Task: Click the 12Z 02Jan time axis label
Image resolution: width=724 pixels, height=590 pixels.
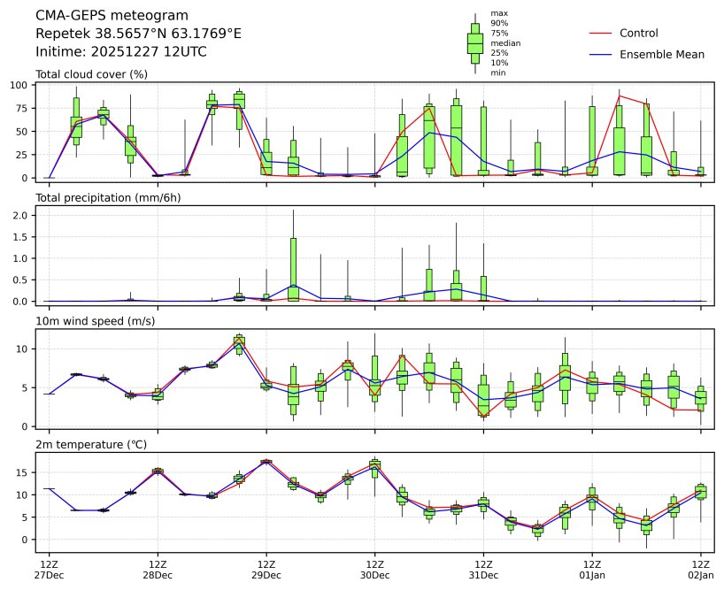Action: [700, 570]
